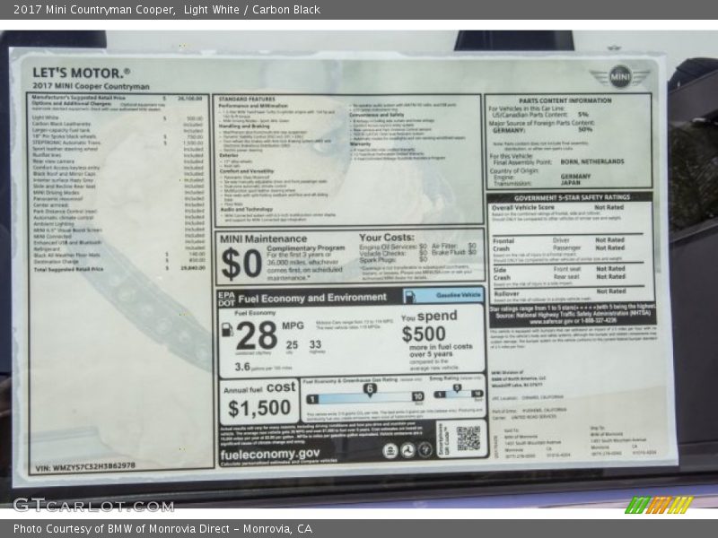Click the large '$0' maintenance cost

pyautogui.click(x=241, y=264)
